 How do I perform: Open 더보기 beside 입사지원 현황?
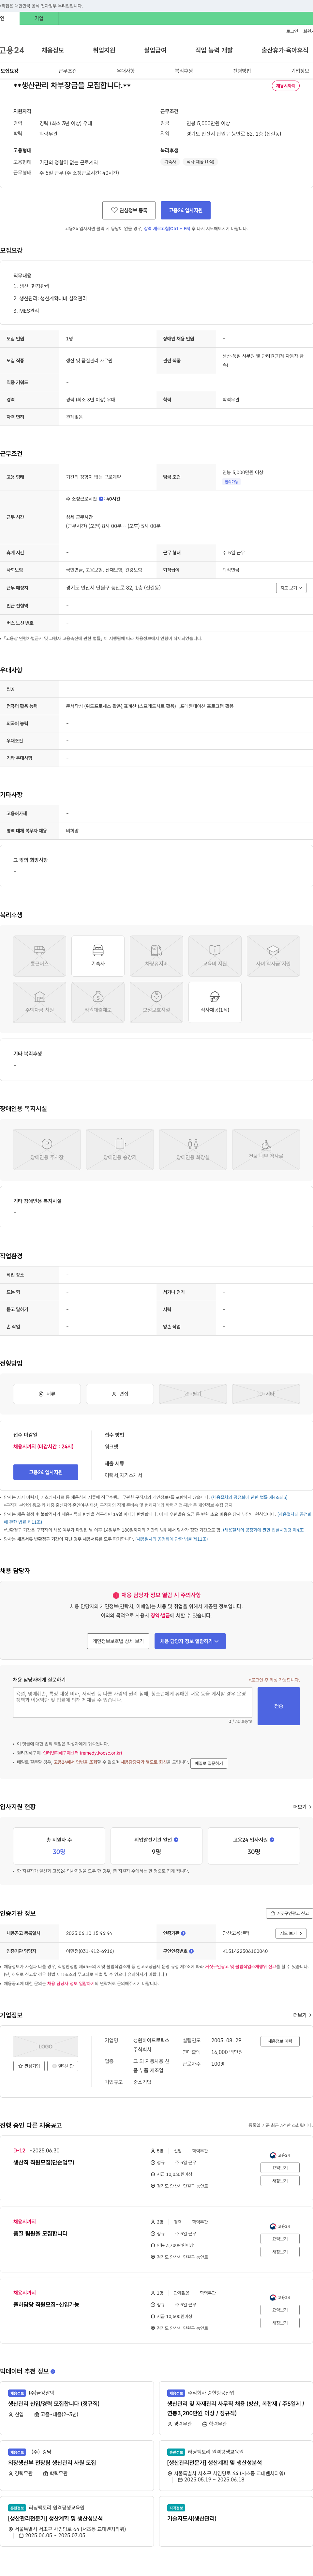tap(302, 1807)
